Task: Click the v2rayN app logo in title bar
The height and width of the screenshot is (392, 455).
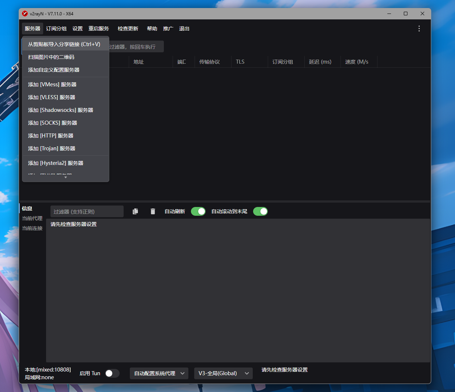Action: (x=25, y=14)
